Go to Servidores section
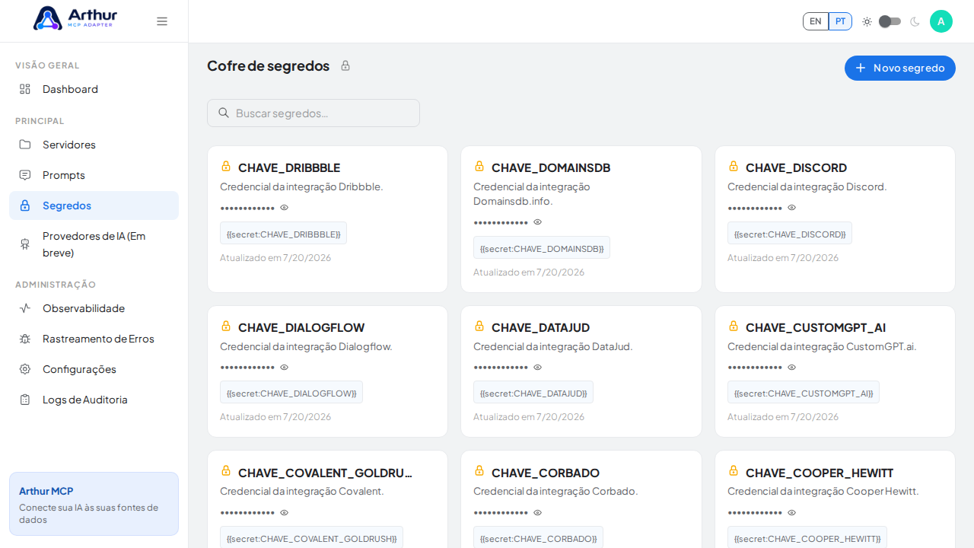Image resolution: width=974 pixels, height=548 pixels. click(94, 145)
